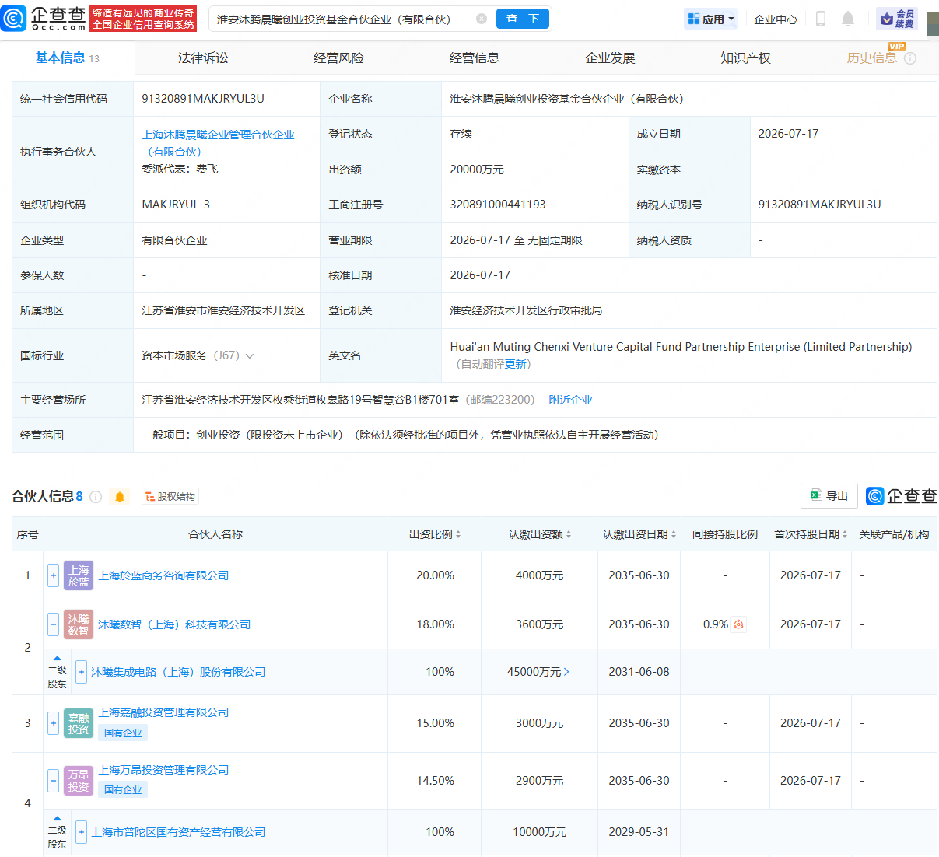Open 沐曦数智（上海）科技有限公司 link

point(174,624)
